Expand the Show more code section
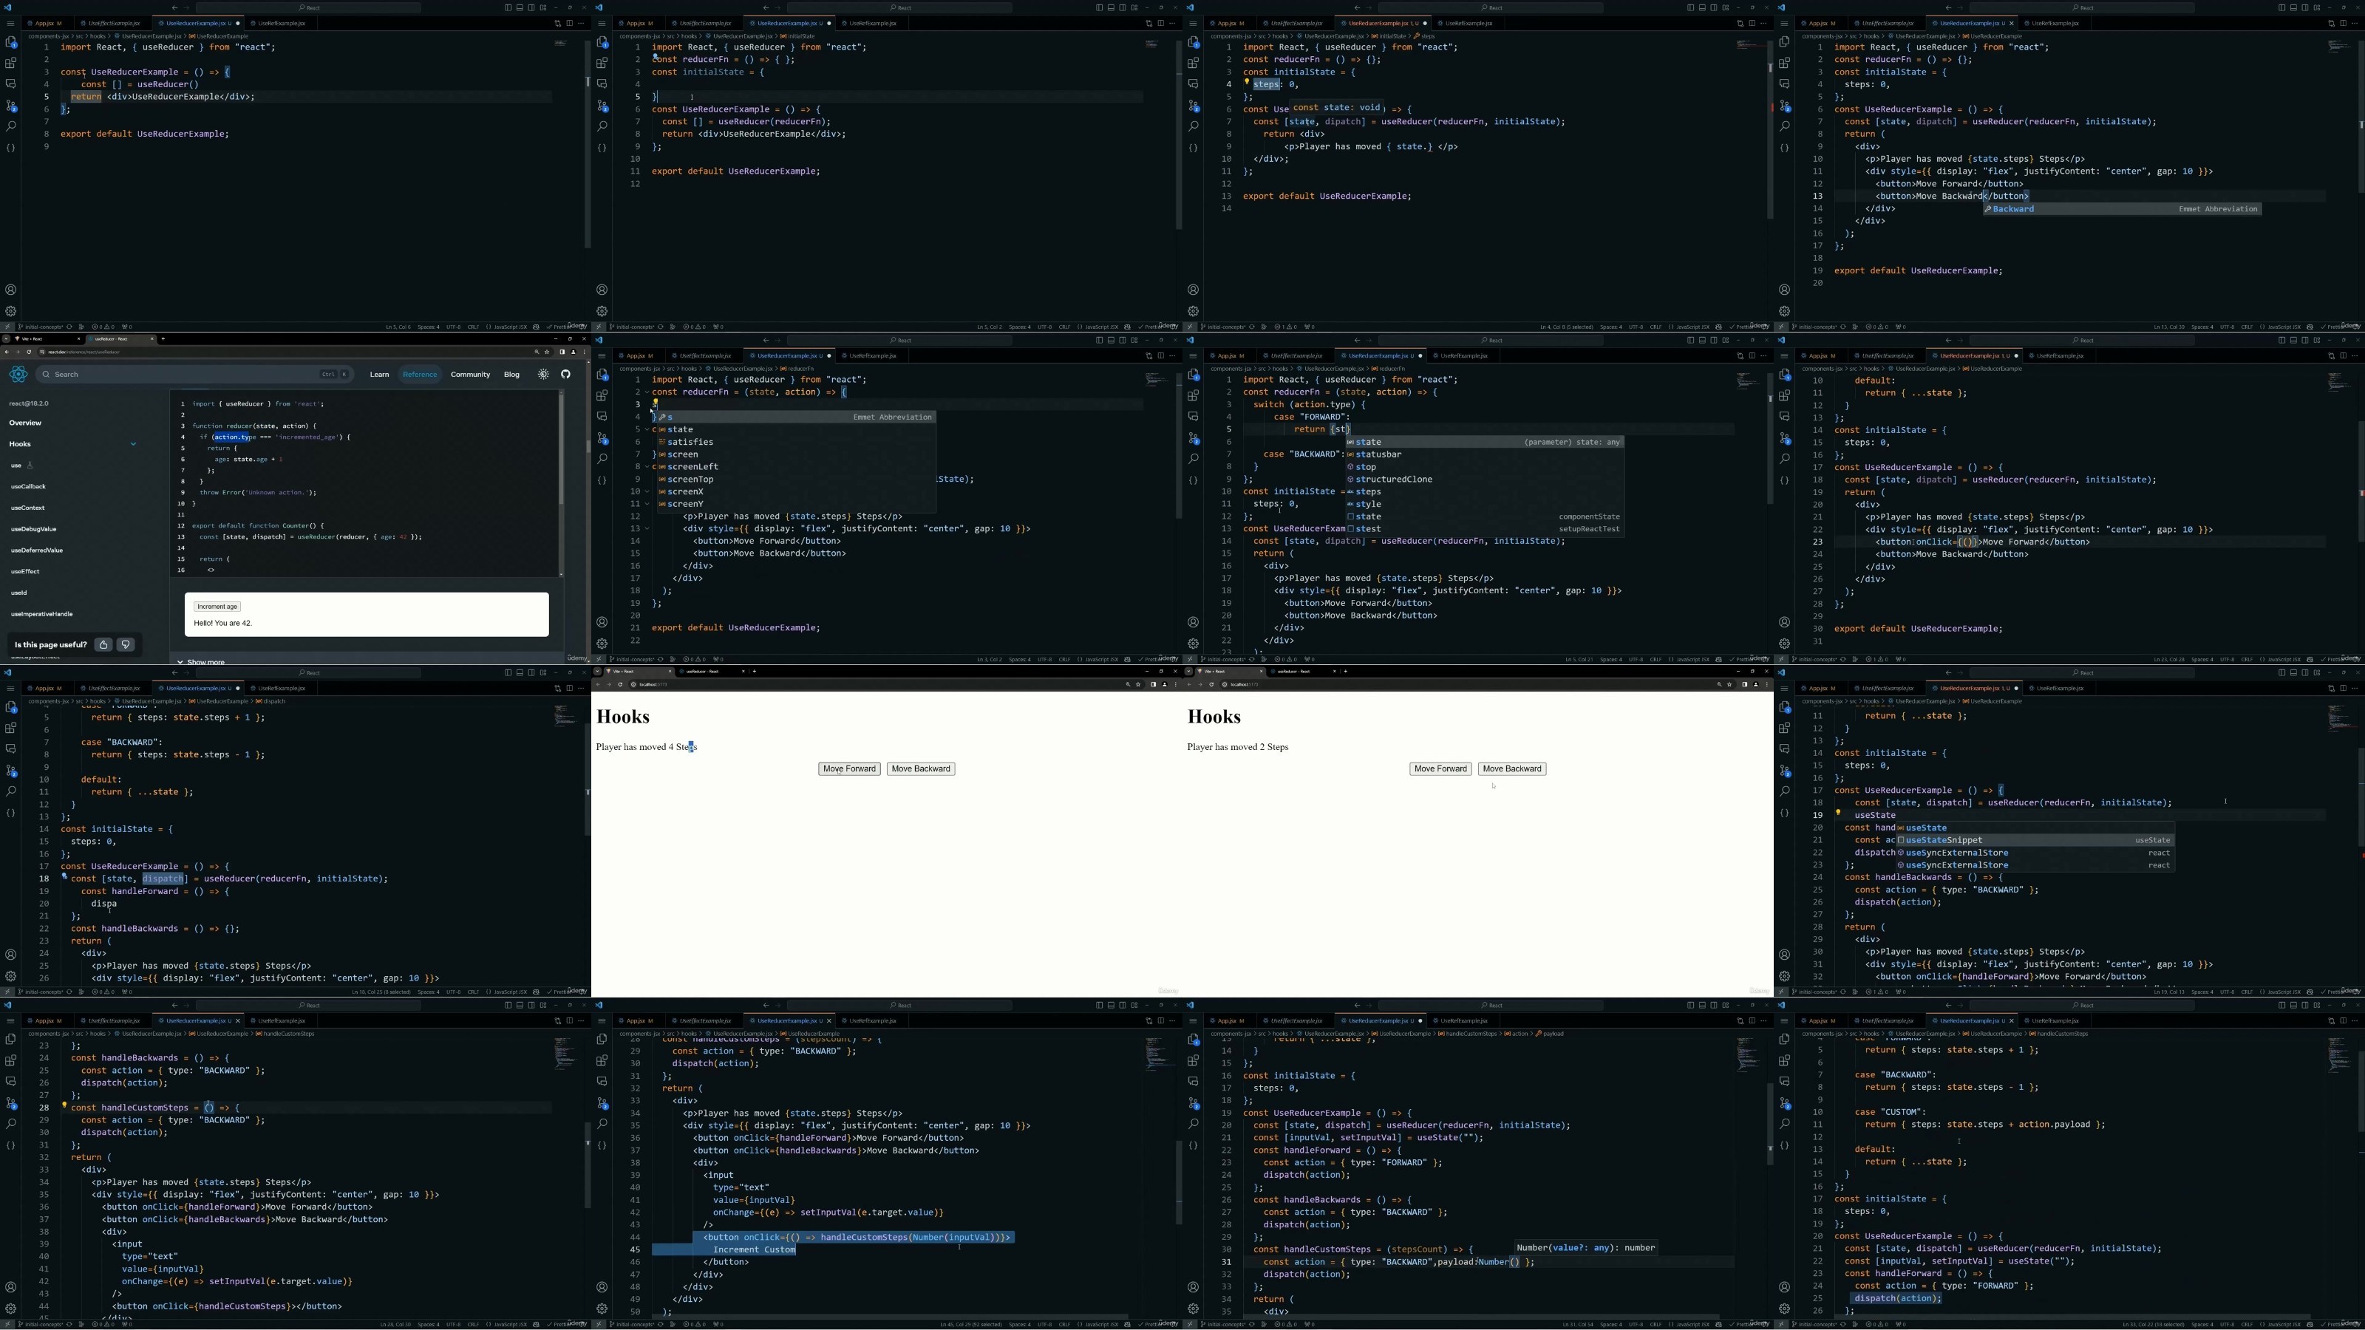 201,662
